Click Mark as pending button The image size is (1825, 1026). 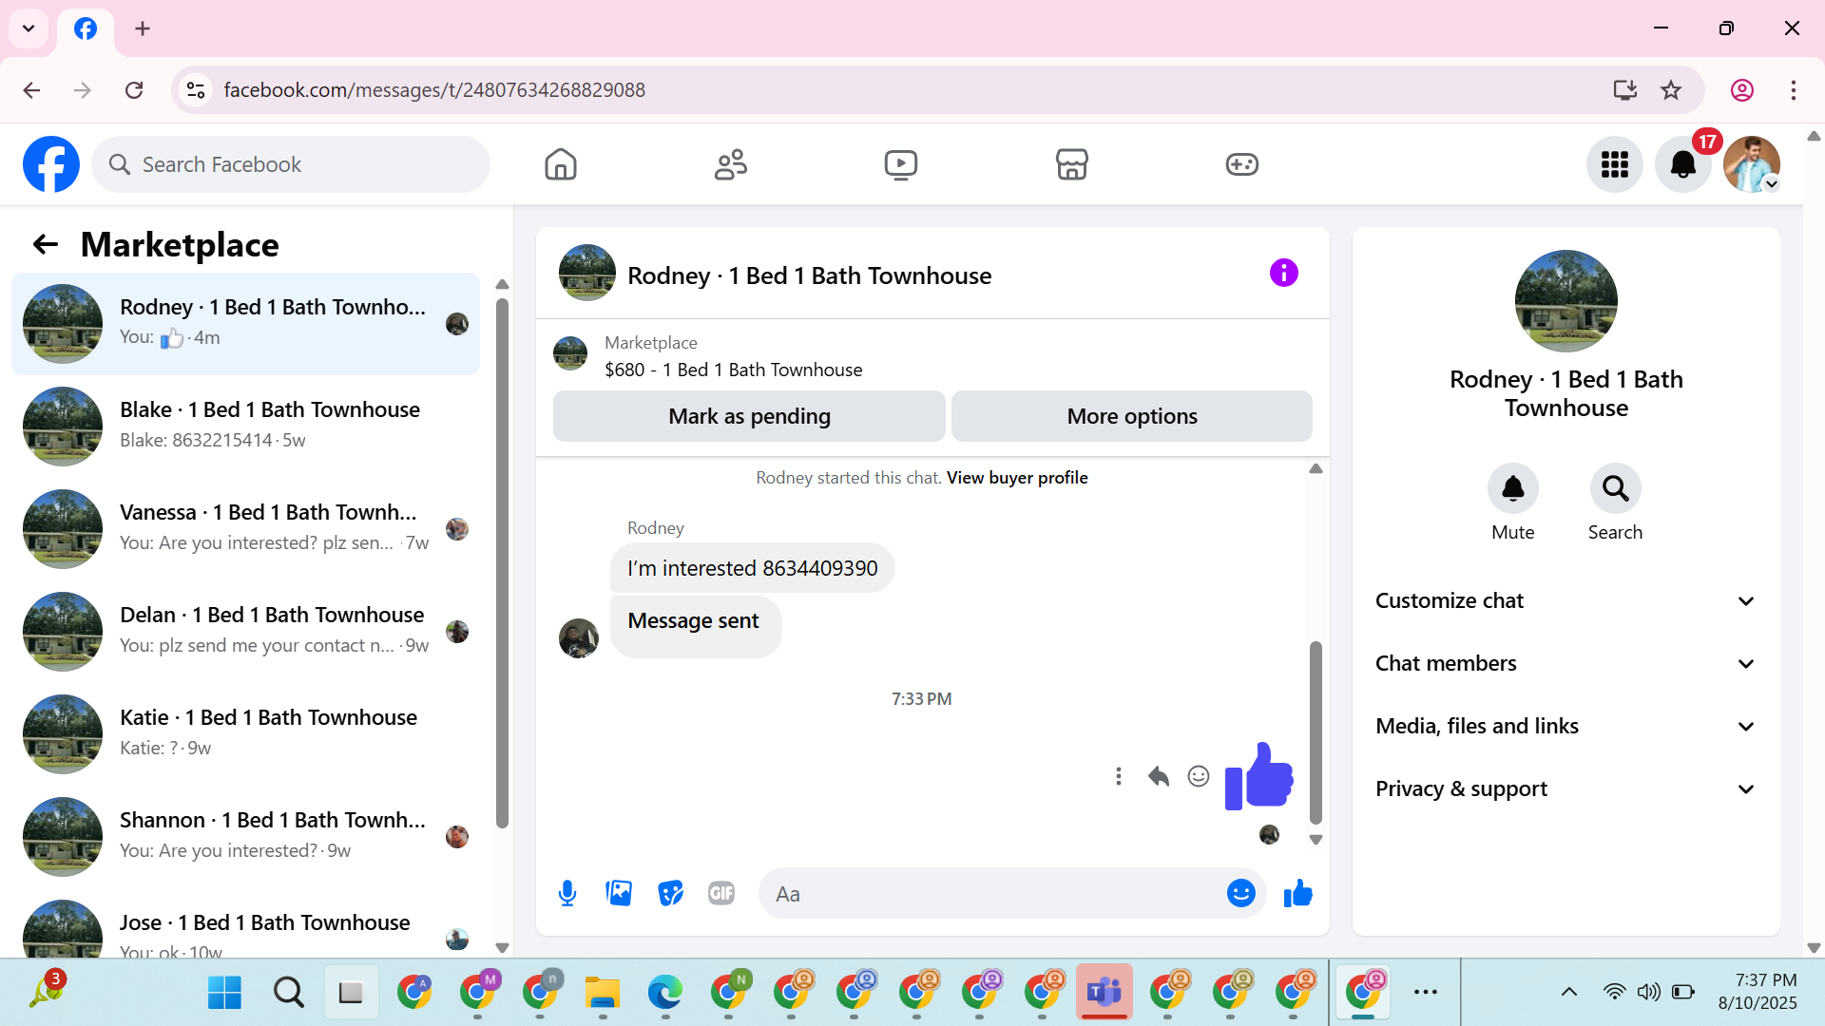749,416
